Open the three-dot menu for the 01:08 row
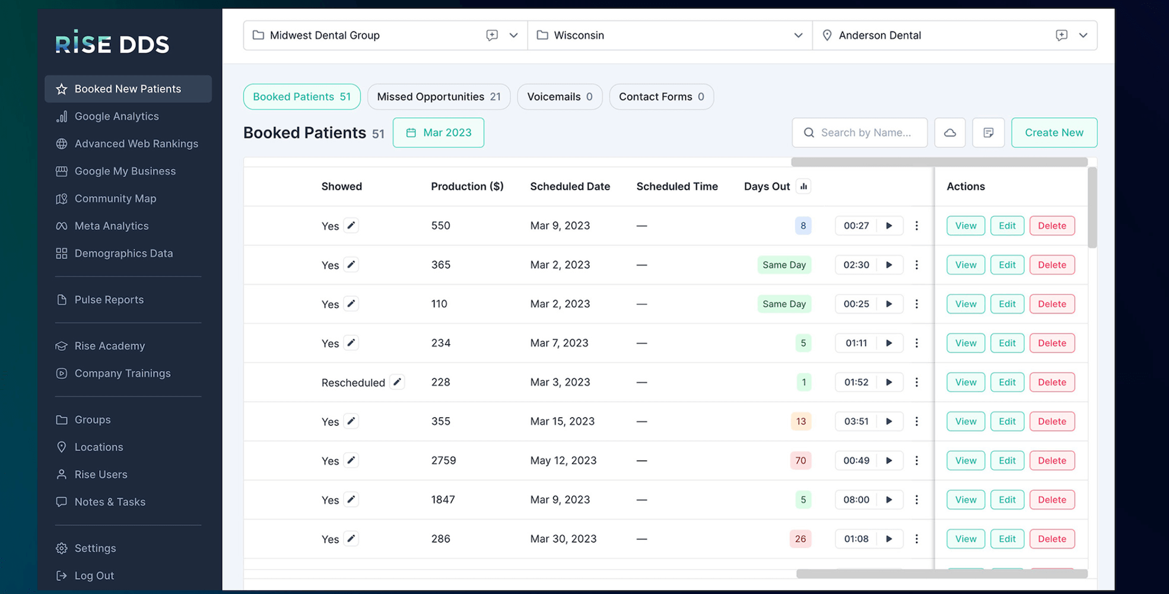This screenshot has width=1169, height=594. 916,538
